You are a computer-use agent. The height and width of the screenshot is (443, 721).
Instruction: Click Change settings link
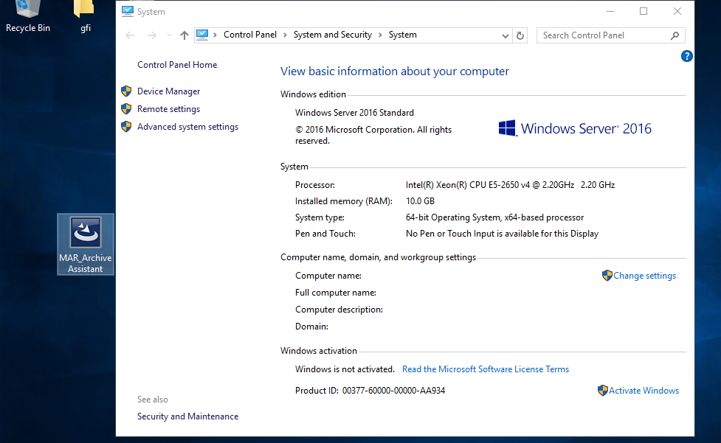click(x=644, y=276)
